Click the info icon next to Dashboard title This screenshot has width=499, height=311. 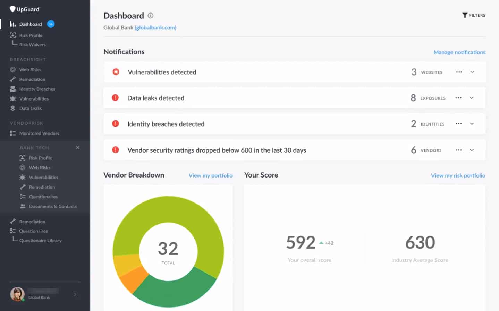(151, 16)
